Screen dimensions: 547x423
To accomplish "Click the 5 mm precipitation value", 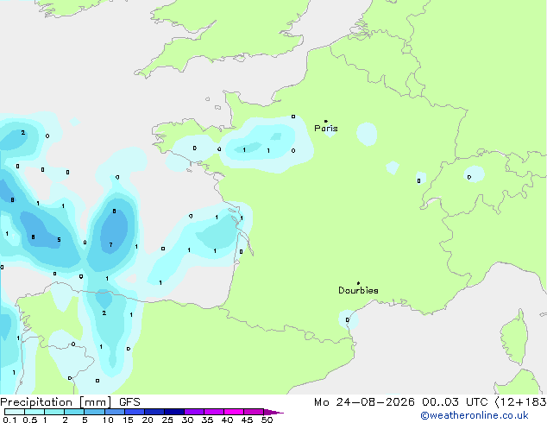I will [59, 240].
